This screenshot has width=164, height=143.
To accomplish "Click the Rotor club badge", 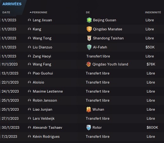I will coord(89,127).
